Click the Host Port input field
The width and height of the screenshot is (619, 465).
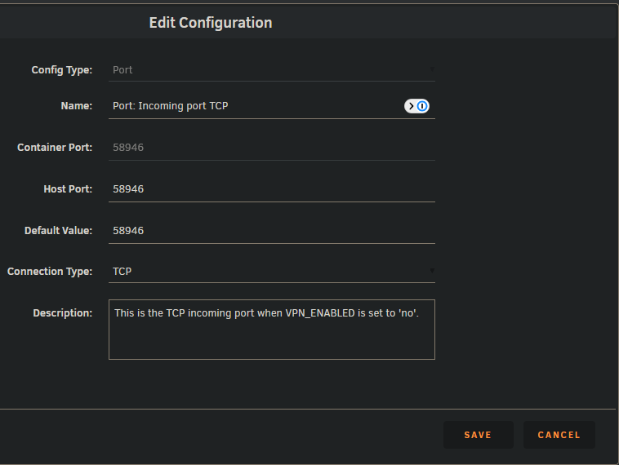coord(272,189)
